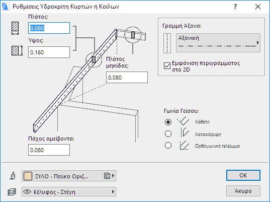Viewport: 270px width, 202px height.
Task: Click the arrow on surface material selector
Action: [x=113, y=176]
